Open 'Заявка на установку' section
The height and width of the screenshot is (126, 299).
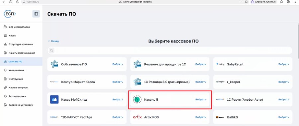point(21,105)
